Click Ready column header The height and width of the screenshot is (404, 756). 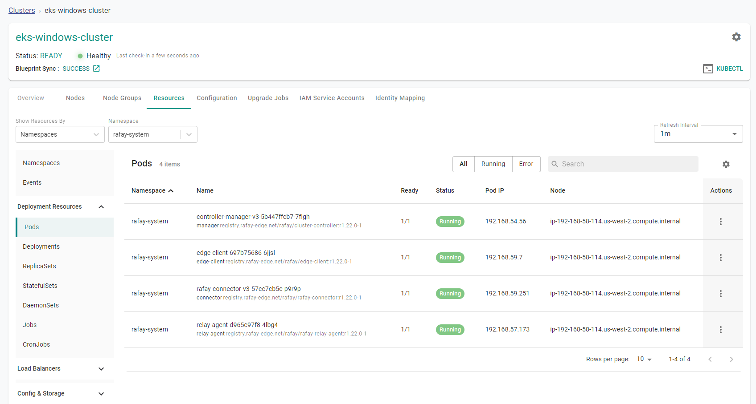[409, 190]
